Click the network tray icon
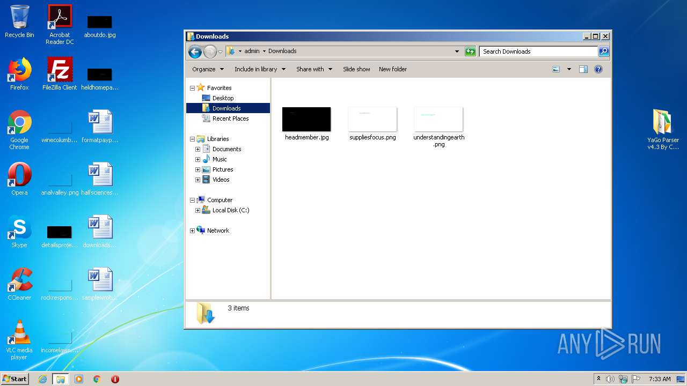The width and height of the screenshot is (687, 386). (623, 379)
